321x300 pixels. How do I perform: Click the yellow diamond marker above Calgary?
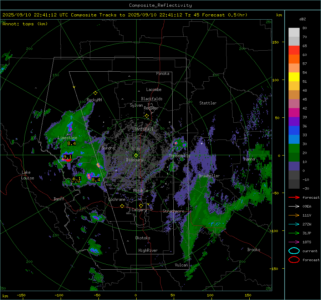tap(141, 205)
